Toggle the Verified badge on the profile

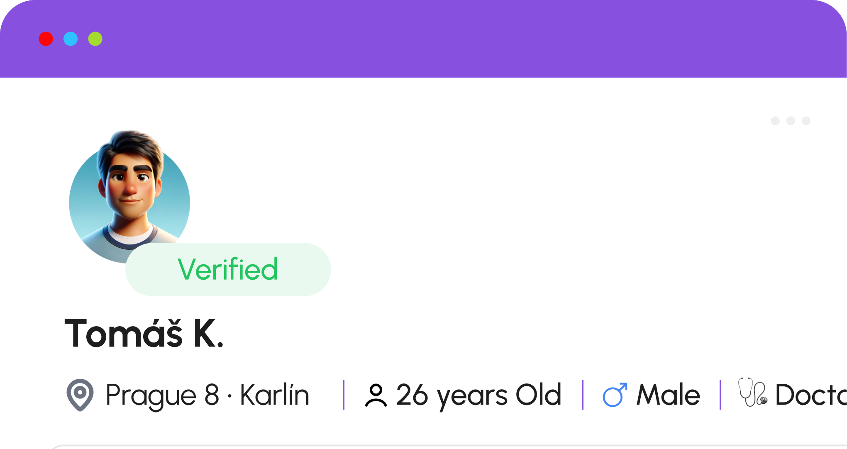228,269
